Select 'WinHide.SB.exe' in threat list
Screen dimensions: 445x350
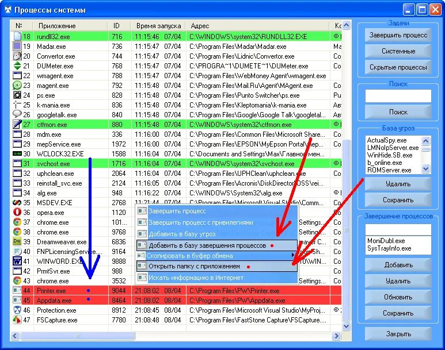click(x=390, y=155)
